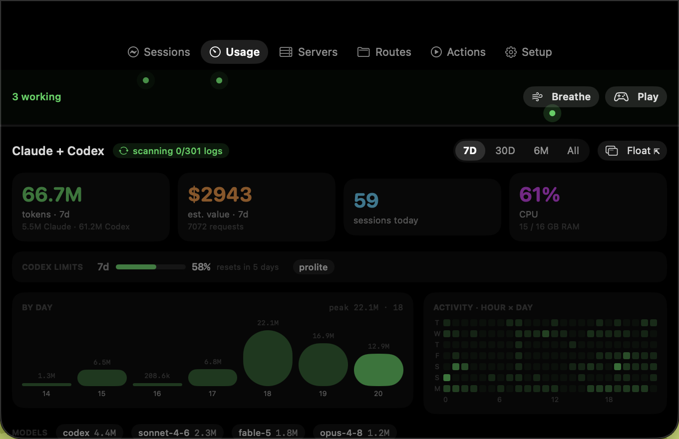Select the 30D time range
This screenshot has height=439, width=679.
(505, 151)
